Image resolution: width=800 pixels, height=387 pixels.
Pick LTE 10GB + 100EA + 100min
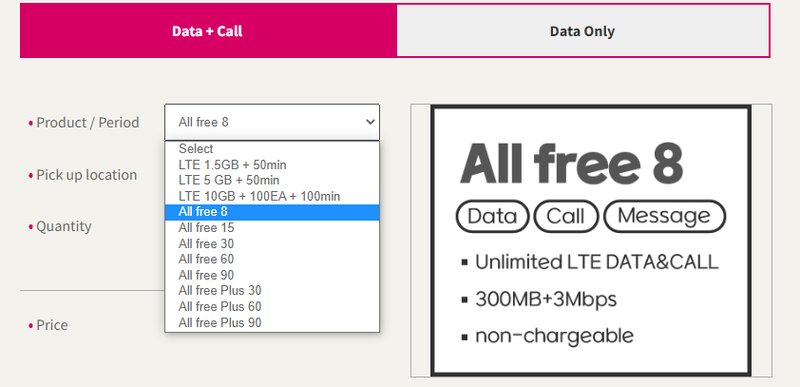click(x=259, y=196)
